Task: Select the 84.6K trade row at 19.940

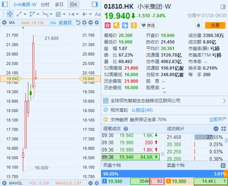Action: pyautogui.click(x=131, y=157)
